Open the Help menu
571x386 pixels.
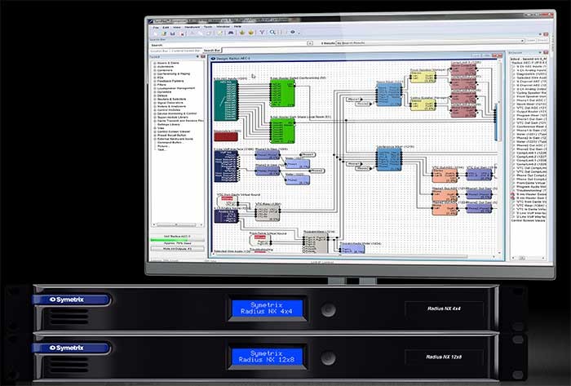237,26
